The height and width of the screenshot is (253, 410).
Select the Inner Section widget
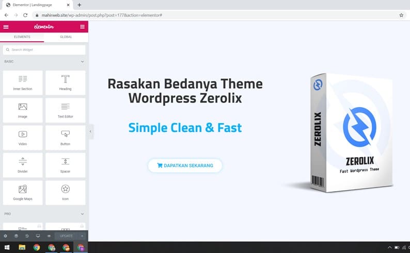tap(23, 82)
